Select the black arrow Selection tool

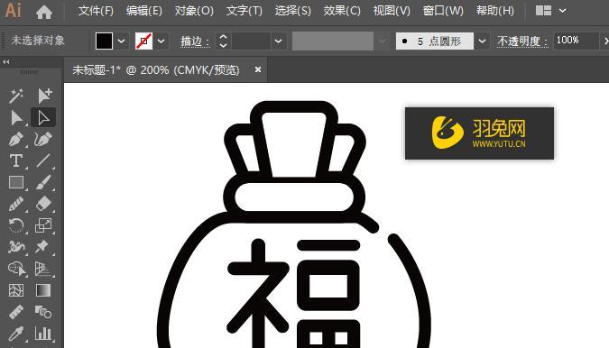coord(16,117)
